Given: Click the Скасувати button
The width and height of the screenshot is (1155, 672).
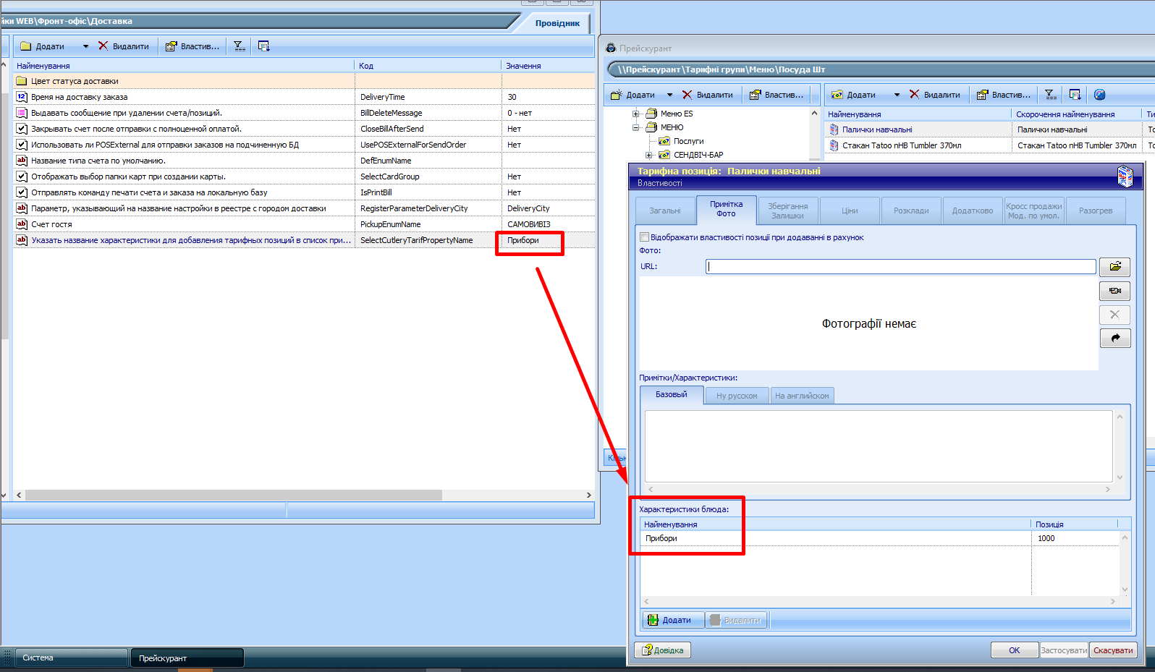Looking at the screenshot, I should (x=1113, y=650).
